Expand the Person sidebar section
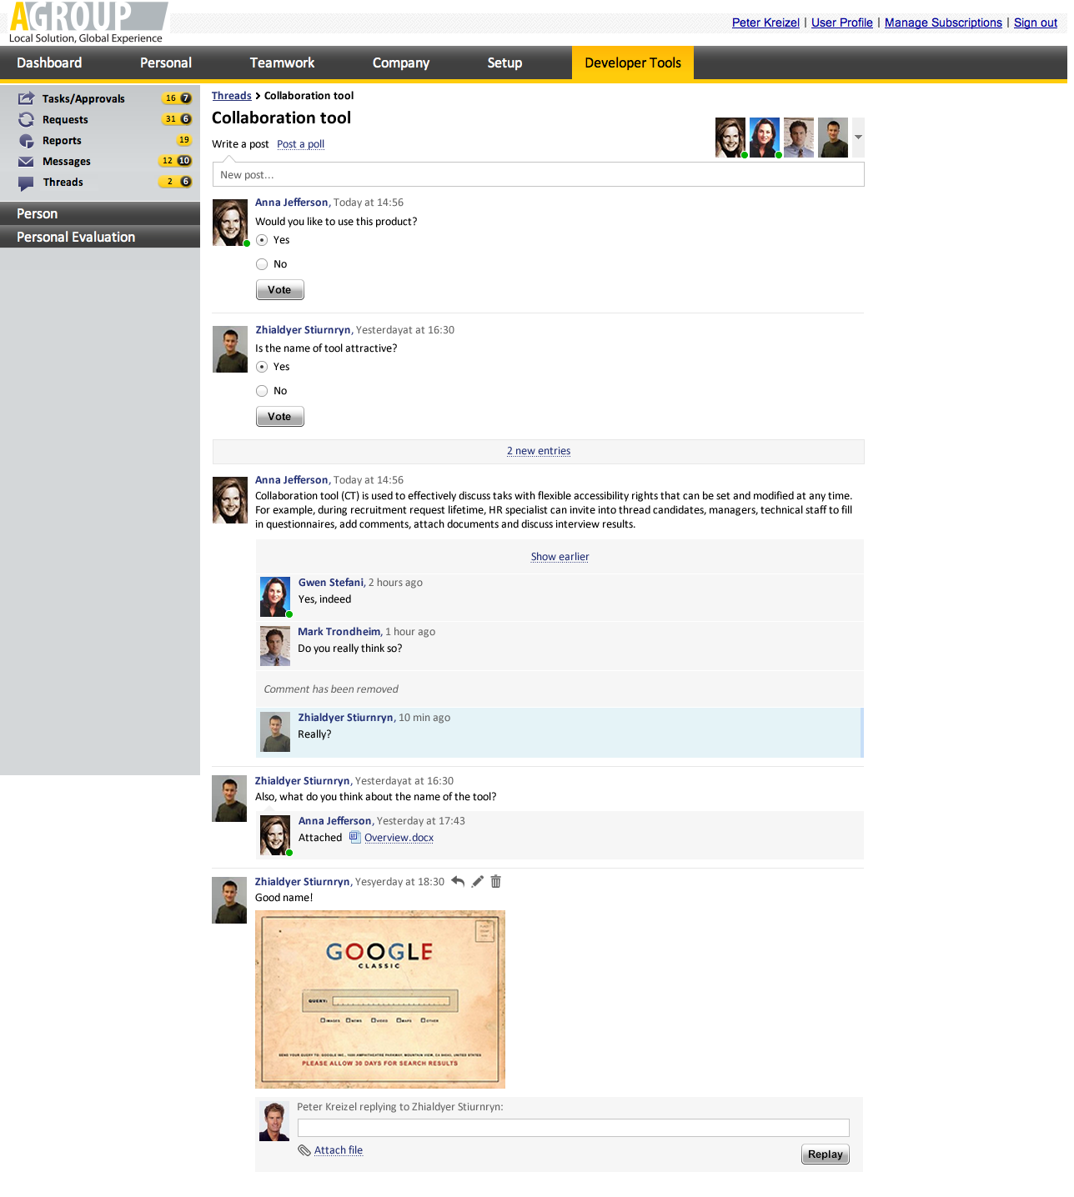Screen dimensions: 1074x1197 pyautogui.click(x=100, y=213)
